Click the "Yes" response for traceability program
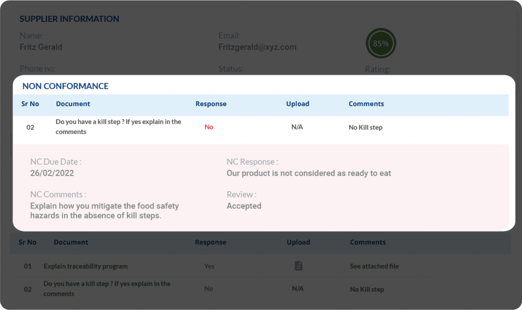 [x=209, y=266]
